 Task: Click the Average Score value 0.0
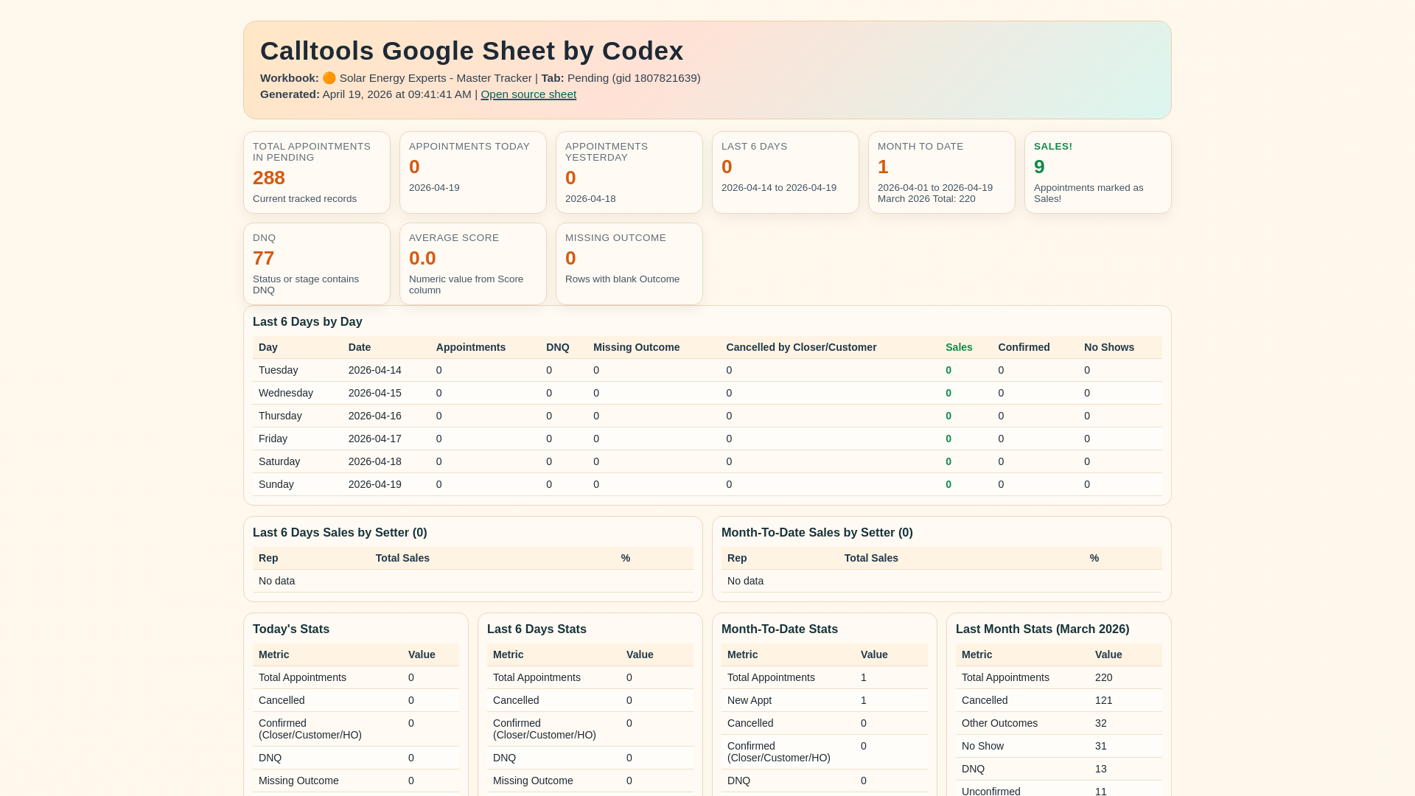422,258
